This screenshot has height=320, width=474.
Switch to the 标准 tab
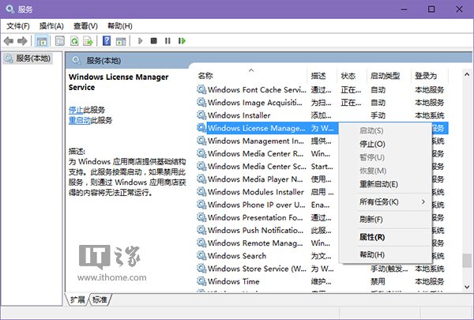point(100,299)
